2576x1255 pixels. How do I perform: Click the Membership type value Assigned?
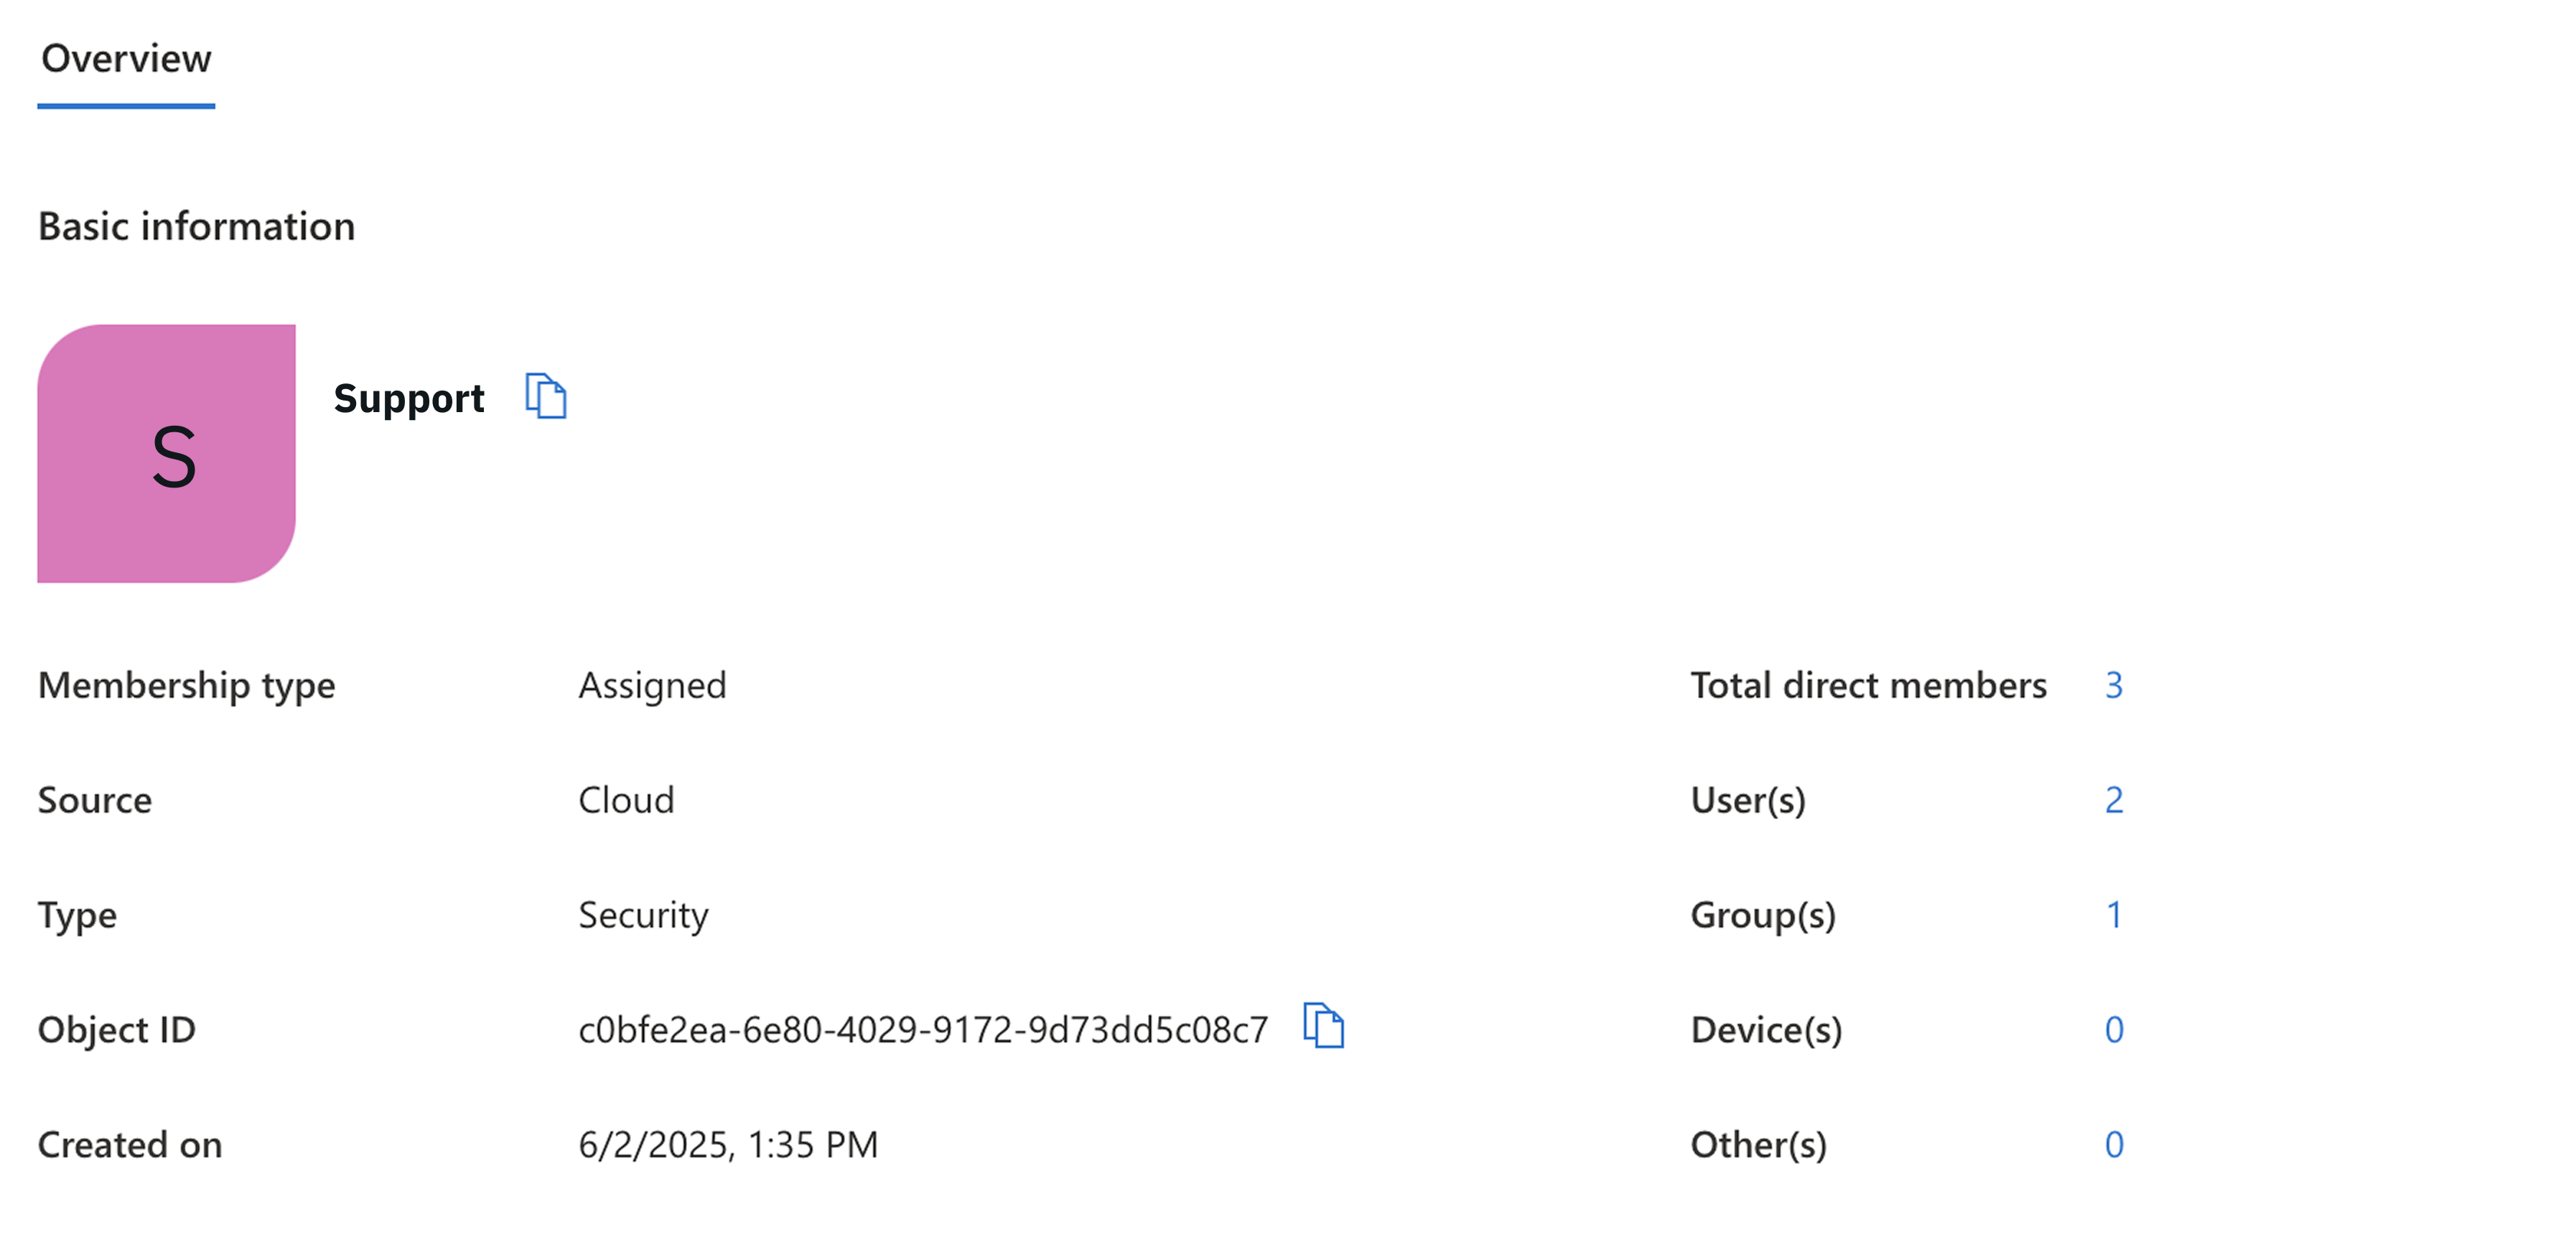pos(652,685)
